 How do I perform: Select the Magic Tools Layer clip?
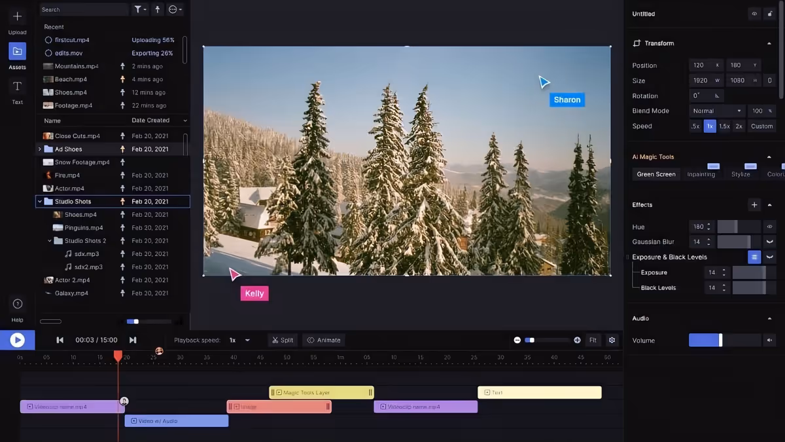pos(321,393)
